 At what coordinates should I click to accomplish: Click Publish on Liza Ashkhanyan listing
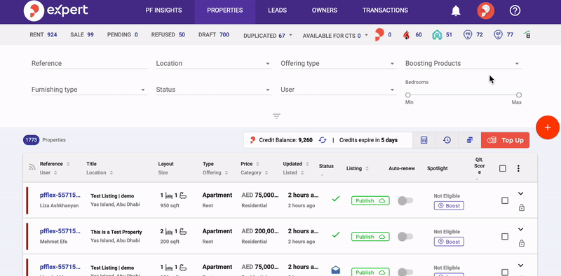370,200
